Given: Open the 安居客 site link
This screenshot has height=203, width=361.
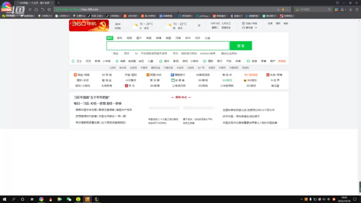Looking at the screenshot, I should (x=178, y=80).
